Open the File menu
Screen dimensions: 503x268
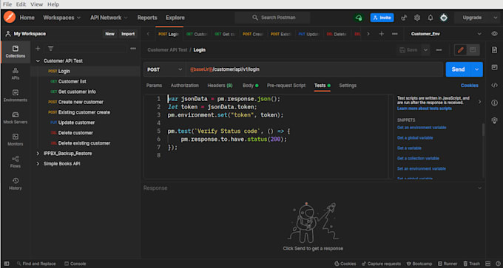[x=7, y=4]
